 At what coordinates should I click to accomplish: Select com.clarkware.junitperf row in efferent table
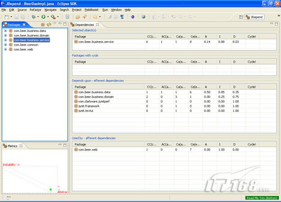[x=174, y=101]
